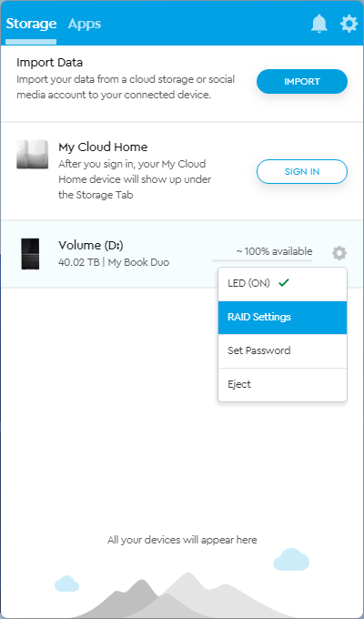Viewport: 364px width, 619px height.
Task: Open app settings gear in header
Action: coord(349,24)
